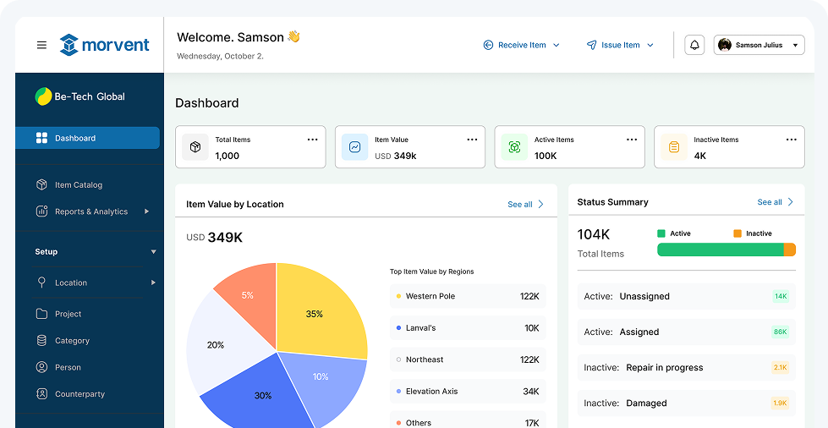The width and height of the screenshot is (828, 428).
Task: Click the hamburger menu icon
Action: pyautogui.click(x=41, y=45)
